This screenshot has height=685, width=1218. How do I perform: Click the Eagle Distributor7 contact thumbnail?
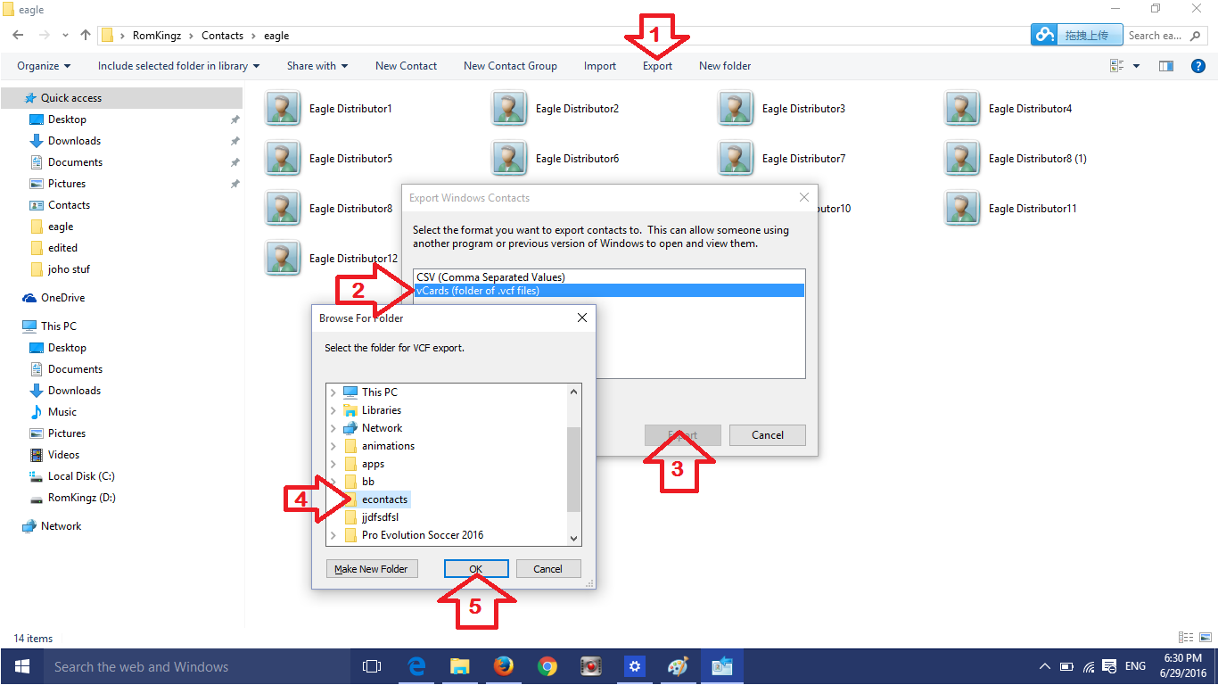pos(736,157)
